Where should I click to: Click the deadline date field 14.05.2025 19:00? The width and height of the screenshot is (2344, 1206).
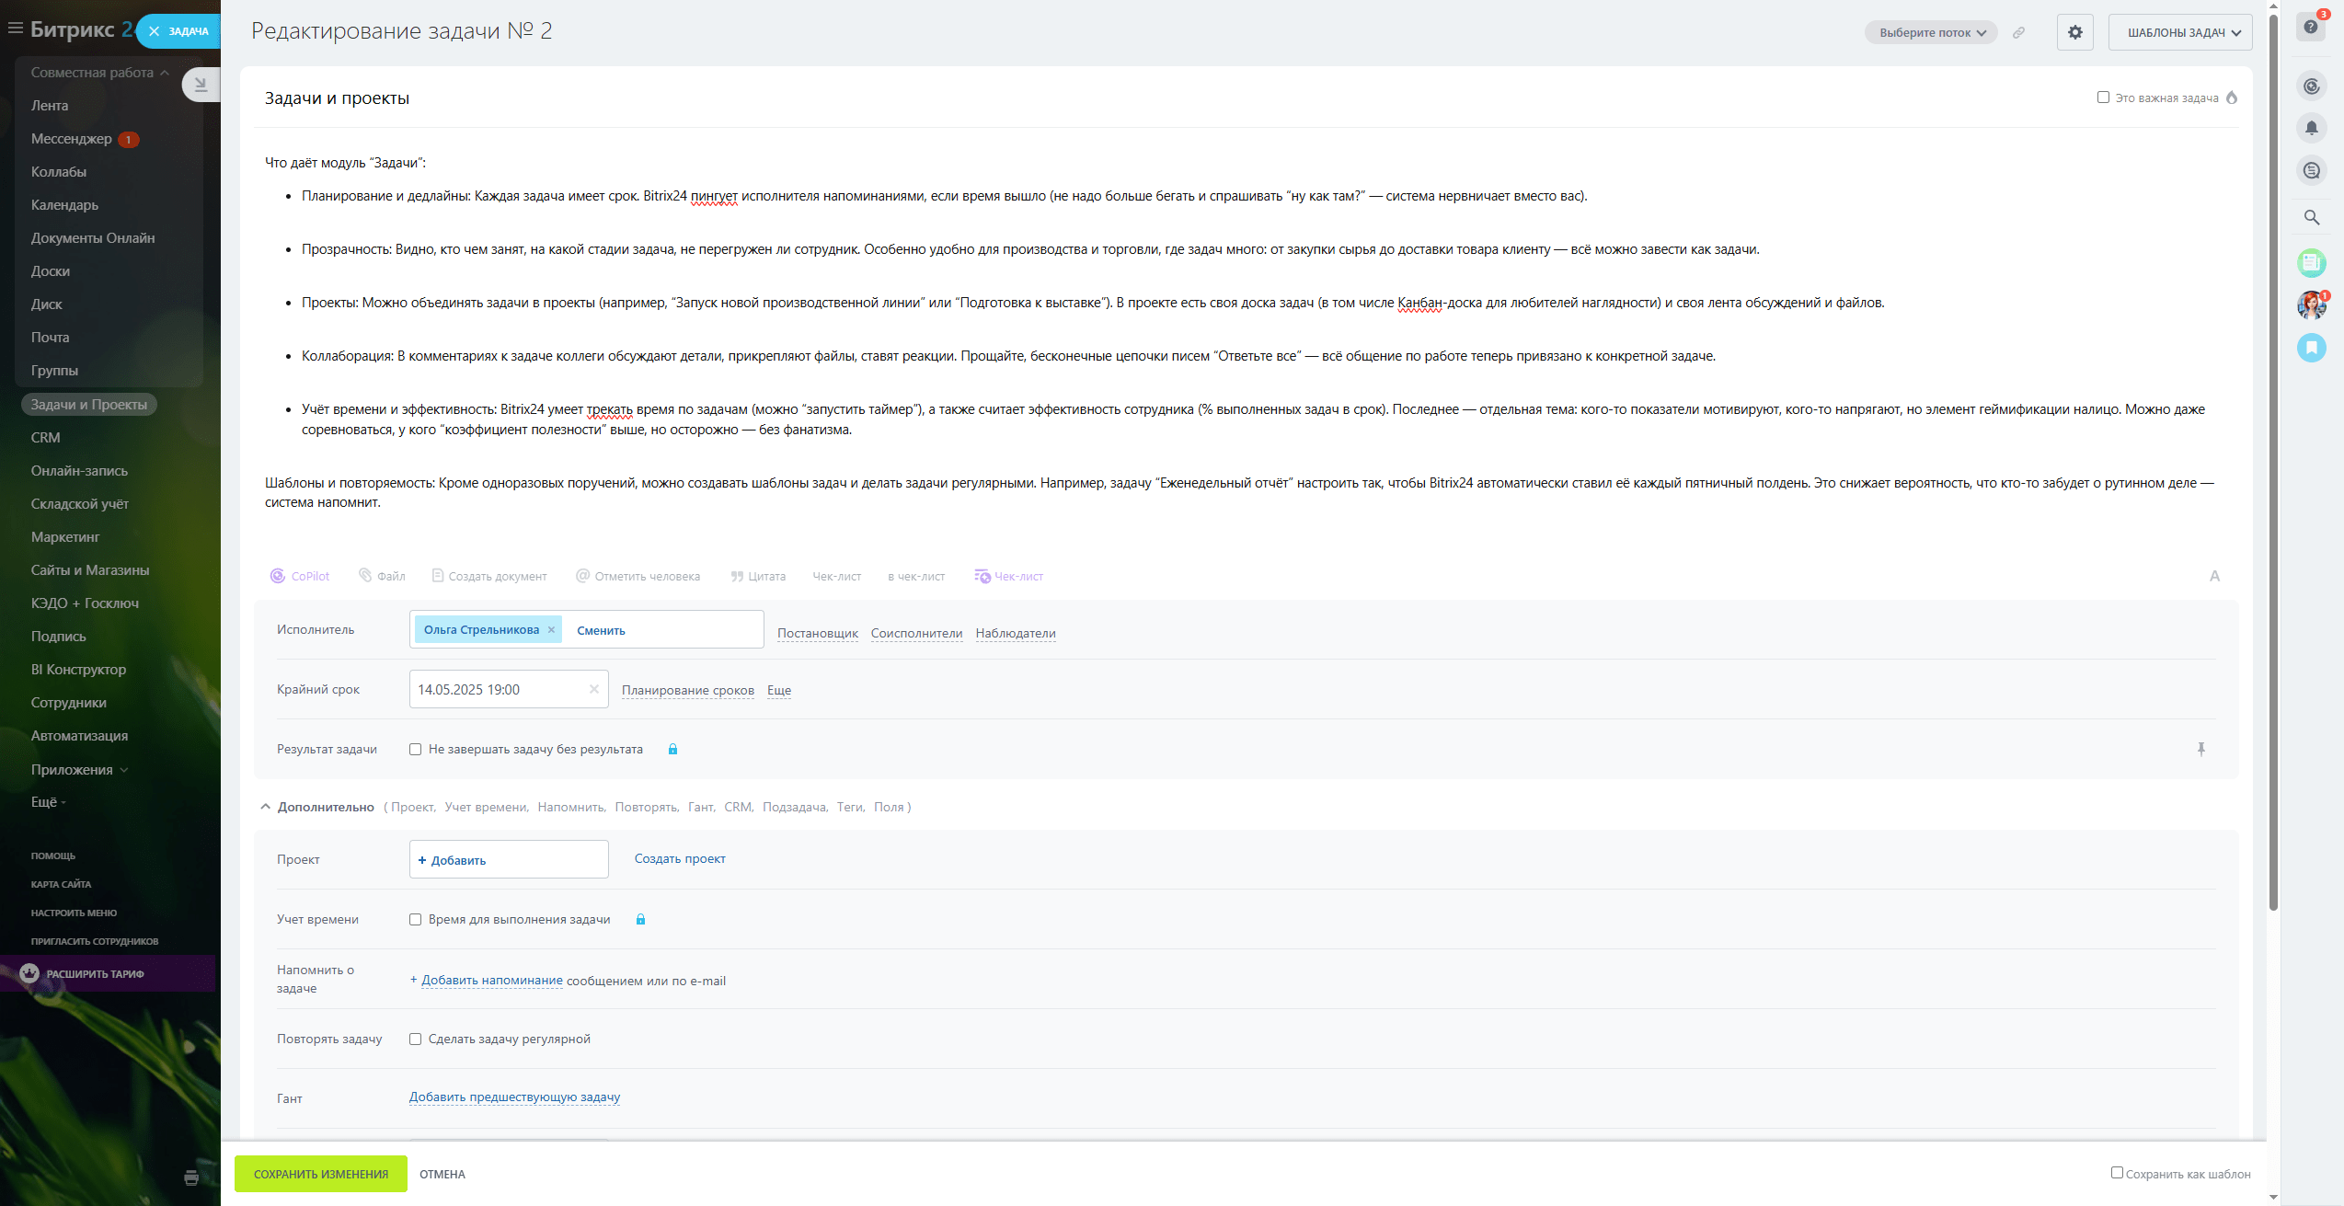pyautogui.click(x=508, y=689)
